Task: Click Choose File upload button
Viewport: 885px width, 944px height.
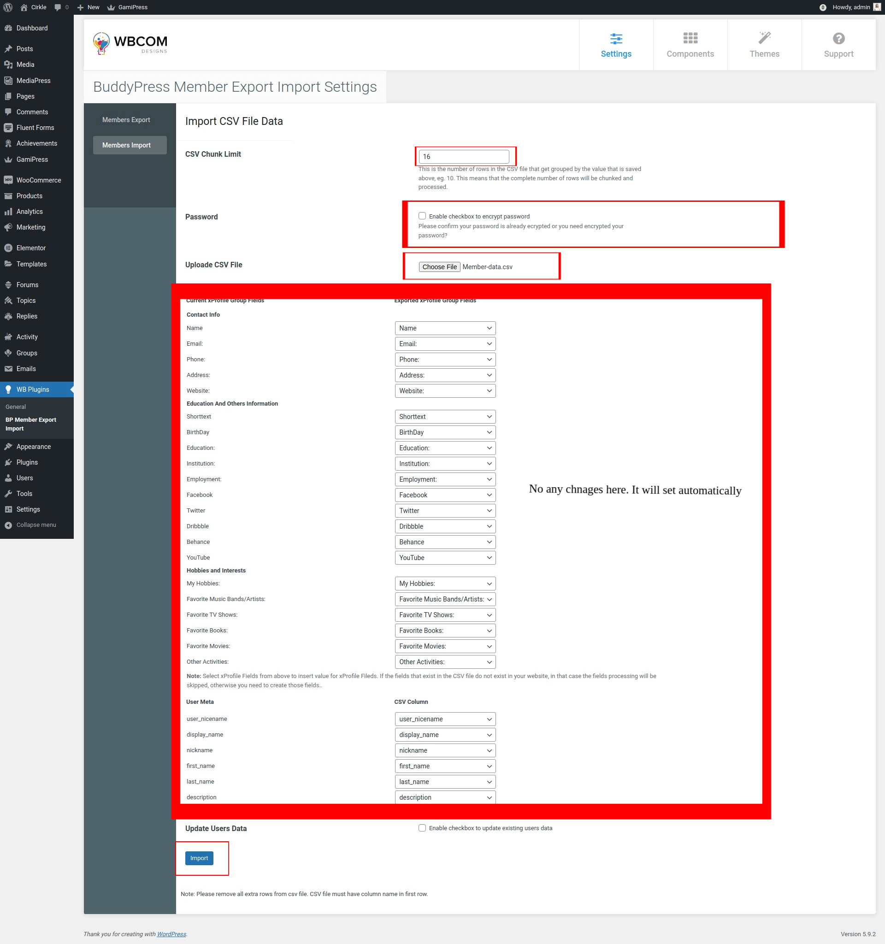Action: [439, 267]
